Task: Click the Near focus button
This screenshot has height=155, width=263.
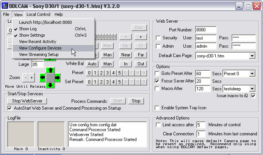Action: [x=126, y=55]
